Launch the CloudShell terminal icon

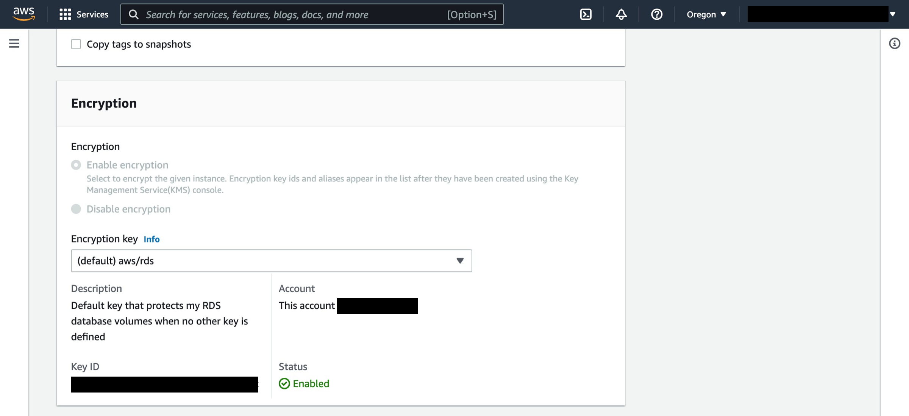pyautogui.click(x=586, y=14)
